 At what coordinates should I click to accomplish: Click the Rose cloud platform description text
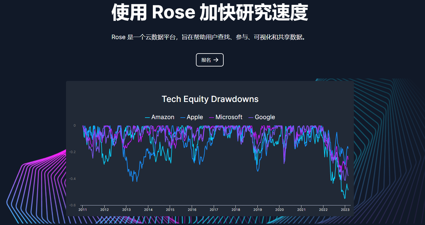pos(210,37)
